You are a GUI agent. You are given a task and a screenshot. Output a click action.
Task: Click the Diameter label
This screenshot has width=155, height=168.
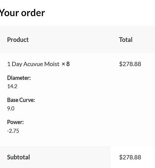[19, 78]
